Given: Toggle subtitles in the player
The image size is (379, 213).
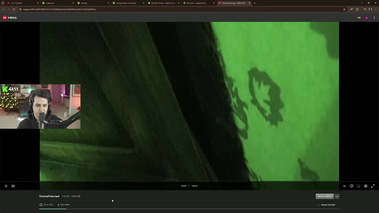Looking at the screenshot, I should coord(359,186).
